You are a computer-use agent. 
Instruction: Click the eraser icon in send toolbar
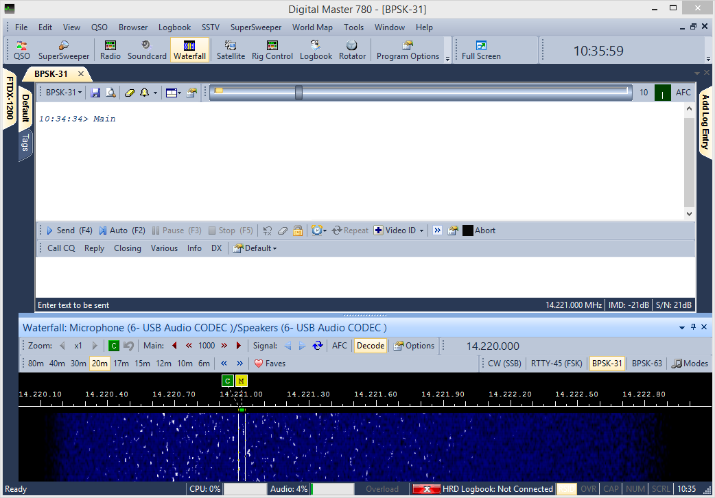[283, 230]
